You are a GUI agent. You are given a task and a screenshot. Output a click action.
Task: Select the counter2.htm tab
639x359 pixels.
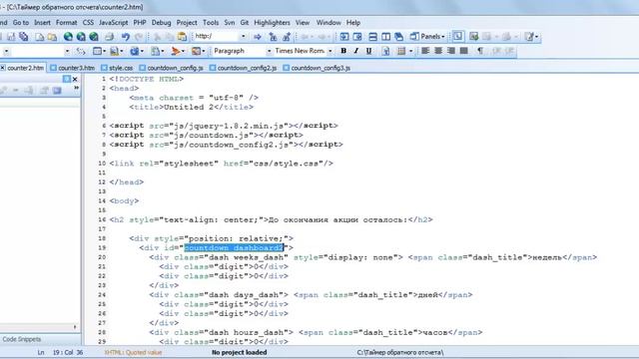coord(22,68)
